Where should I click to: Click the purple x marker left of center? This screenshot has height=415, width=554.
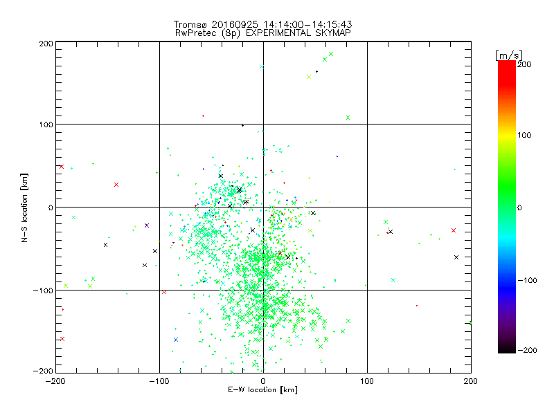tap(147, 225)
